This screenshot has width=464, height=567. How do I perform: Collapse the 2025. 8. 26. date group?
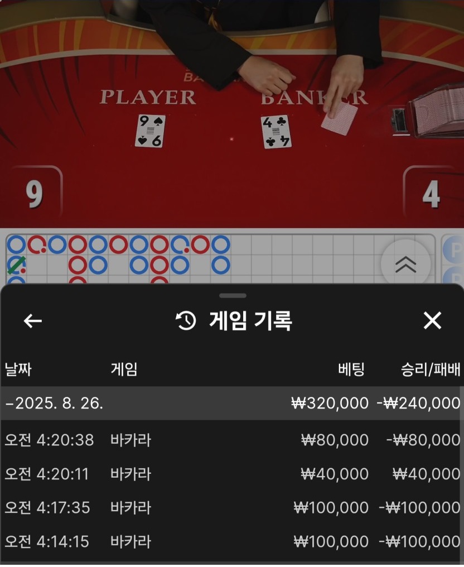click(x=232, y=403)
